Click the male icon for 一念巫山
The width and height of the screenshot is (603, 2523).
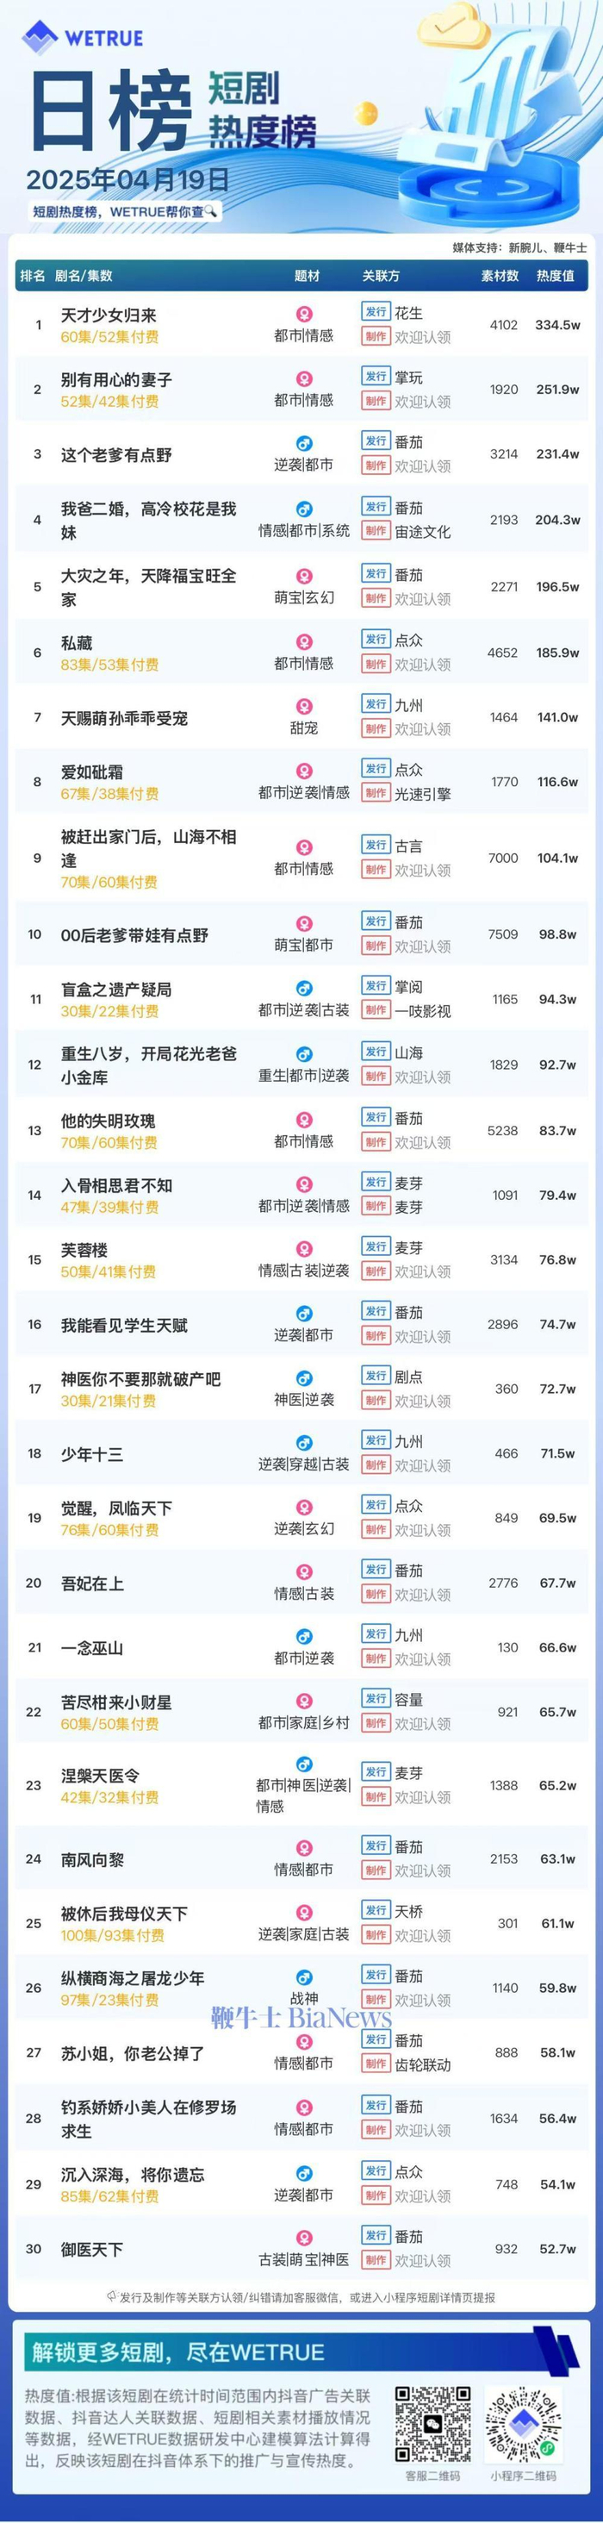coord(304,1637)
